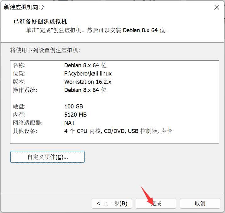Click the 已准备好创建虚拟机 heading
Image resolution: width=225 pixels, height=213 pixels.
click(40, 21)
